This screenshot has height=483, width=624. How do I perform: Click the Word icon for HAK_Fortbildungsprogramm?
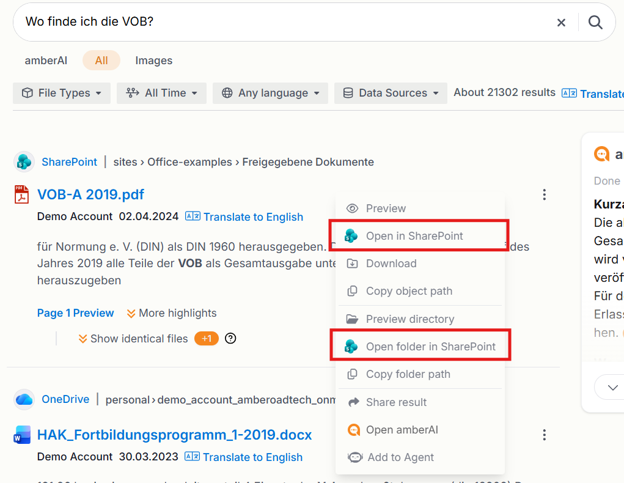22,435
